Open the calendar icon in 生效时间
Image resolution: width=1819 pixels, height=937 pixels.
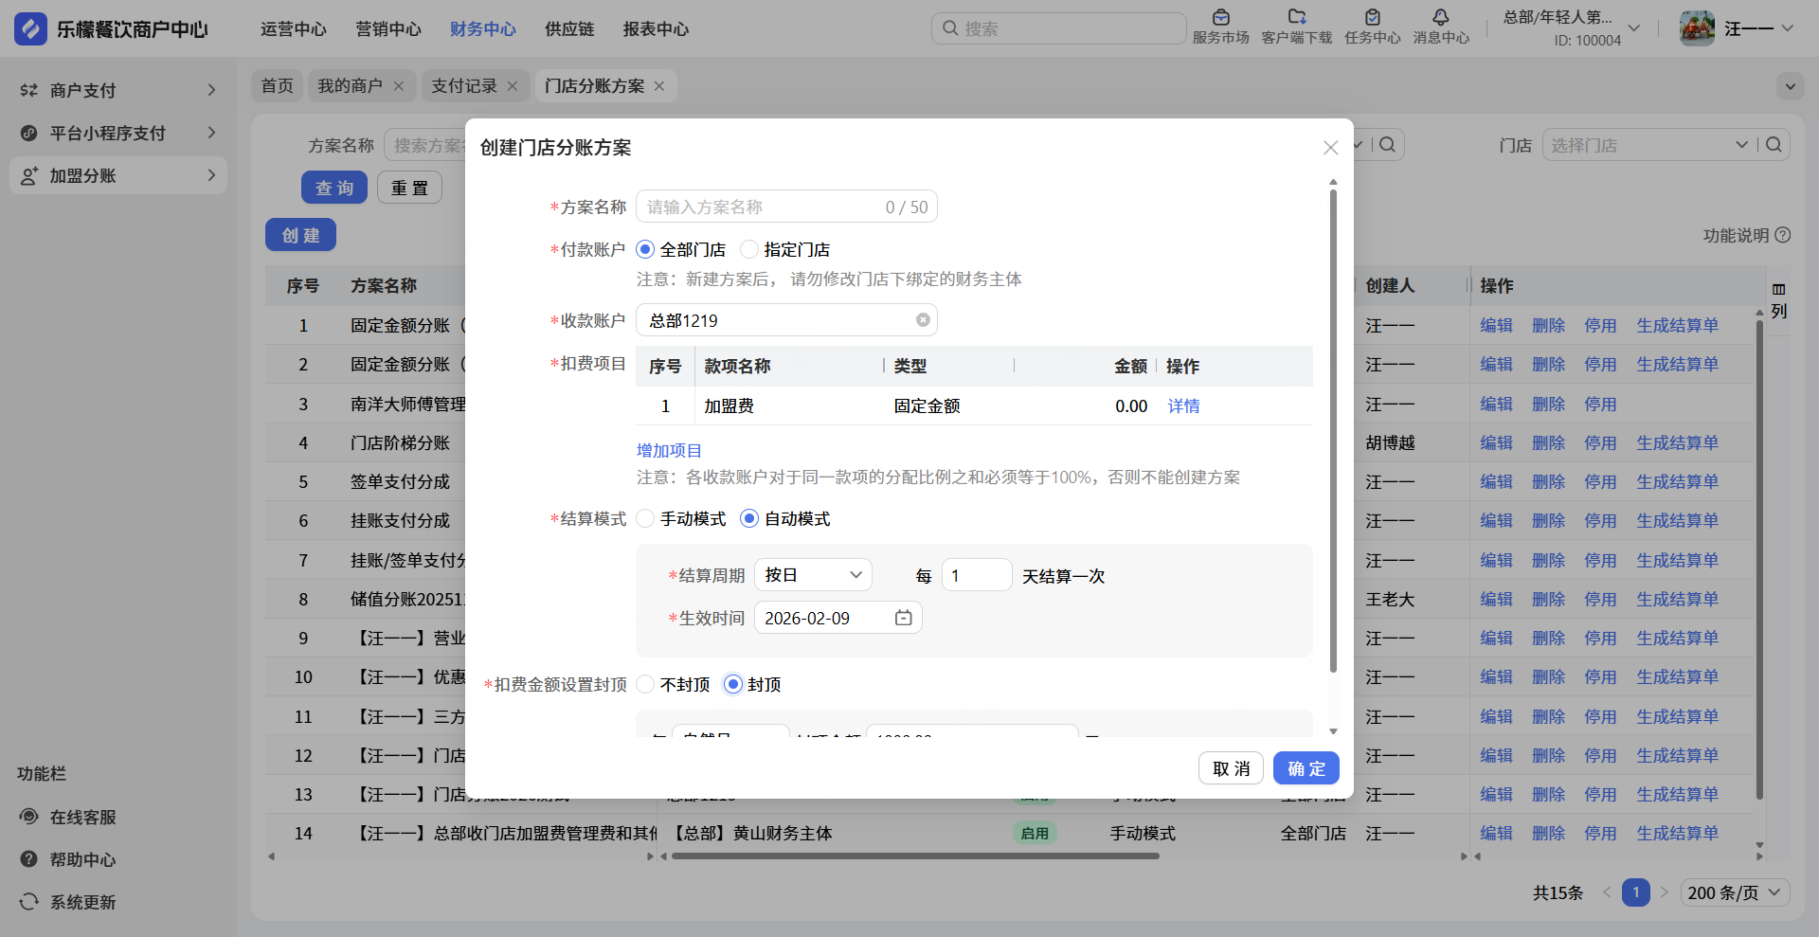(x=903, y=618)
